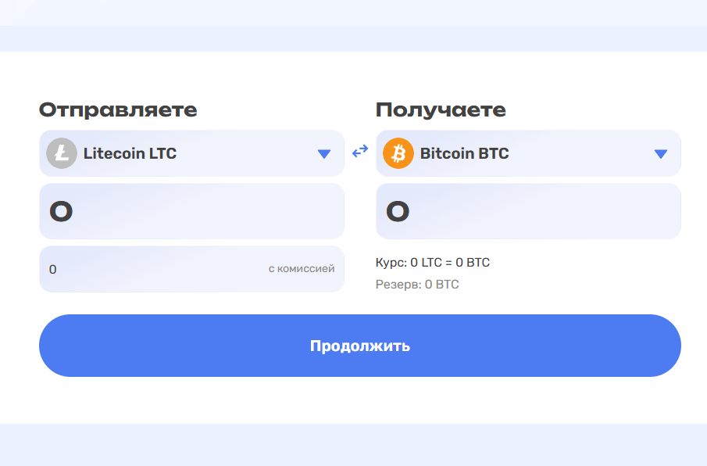Click the Курс: 0 LTC = 0 BTC text
Image resolution: width=707 pixels, height=466 pixels.
432,262
